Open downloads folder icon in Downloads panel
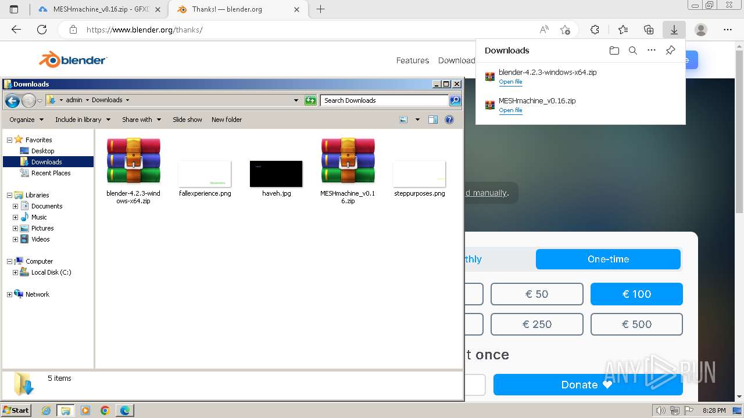 [x=614, y=51]
